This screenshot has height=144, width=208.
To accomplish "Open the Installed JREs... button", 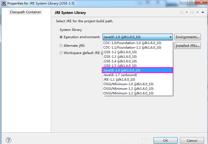I will pos(187,46).
